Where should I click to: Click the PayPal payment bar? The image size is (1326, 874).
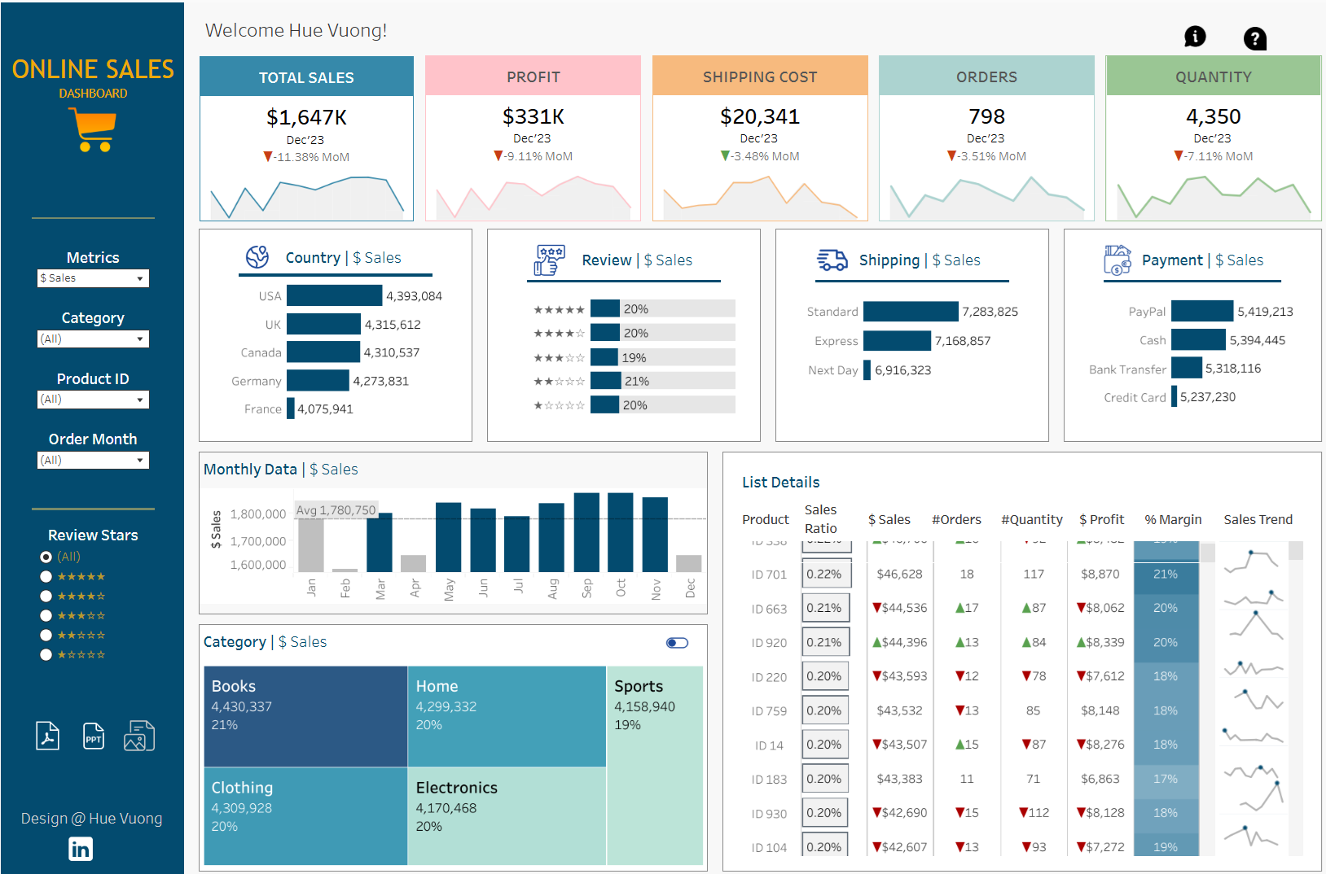click(1202, 311)
